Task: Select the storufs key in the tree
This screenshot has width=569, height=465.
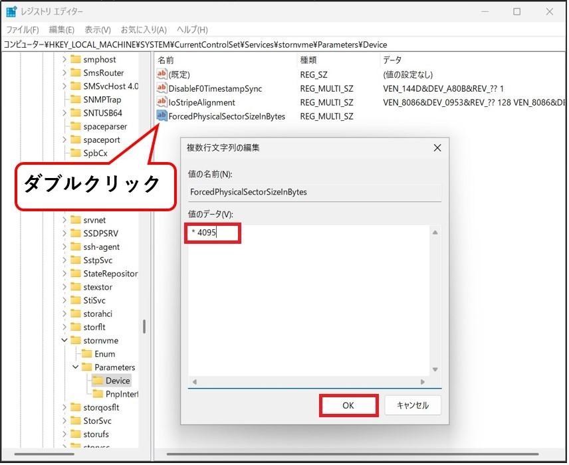Action: 96,434
